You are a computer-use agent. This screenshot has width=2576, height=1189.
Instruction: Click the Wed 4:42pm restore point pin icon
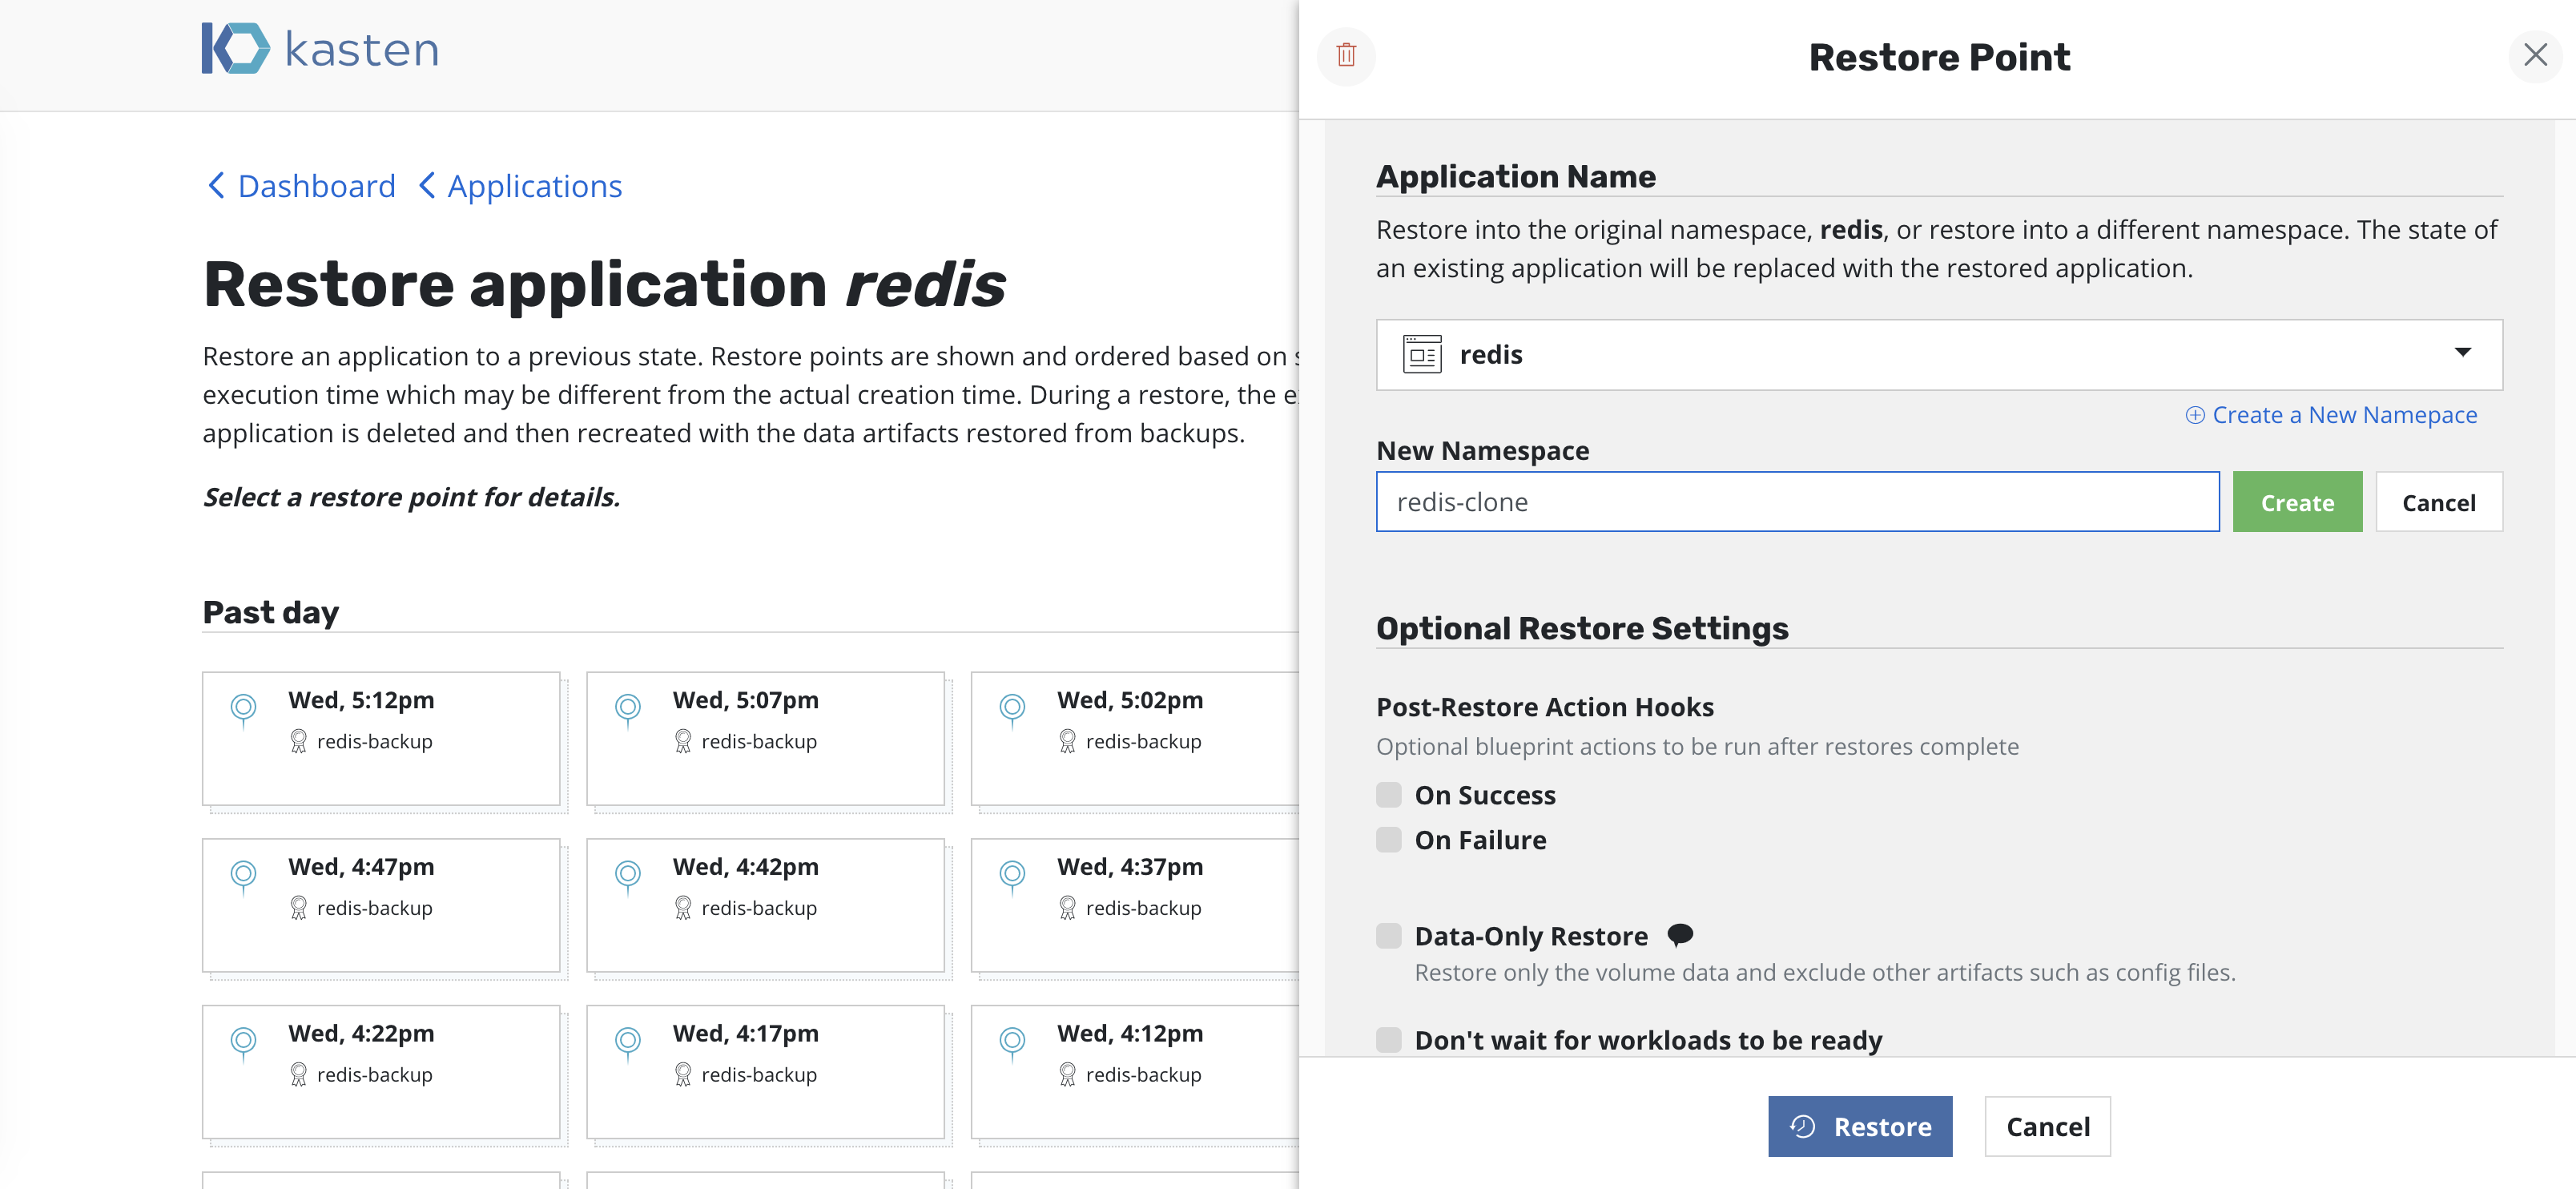click(628, 876)
